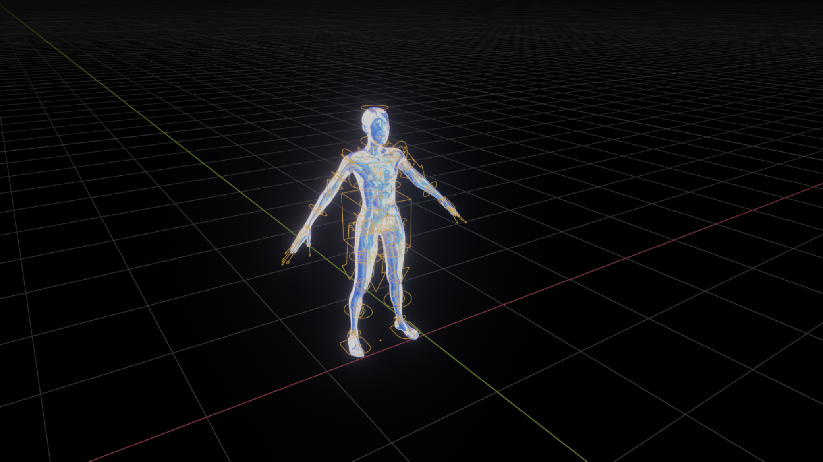Select the halo ring control above head
The height and width of the screenshot is (462, 823).
tap(374, 106)
